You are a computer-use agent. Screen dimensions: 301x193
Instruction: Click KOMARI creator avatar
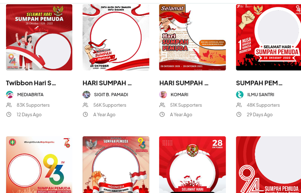click(163, 95)
